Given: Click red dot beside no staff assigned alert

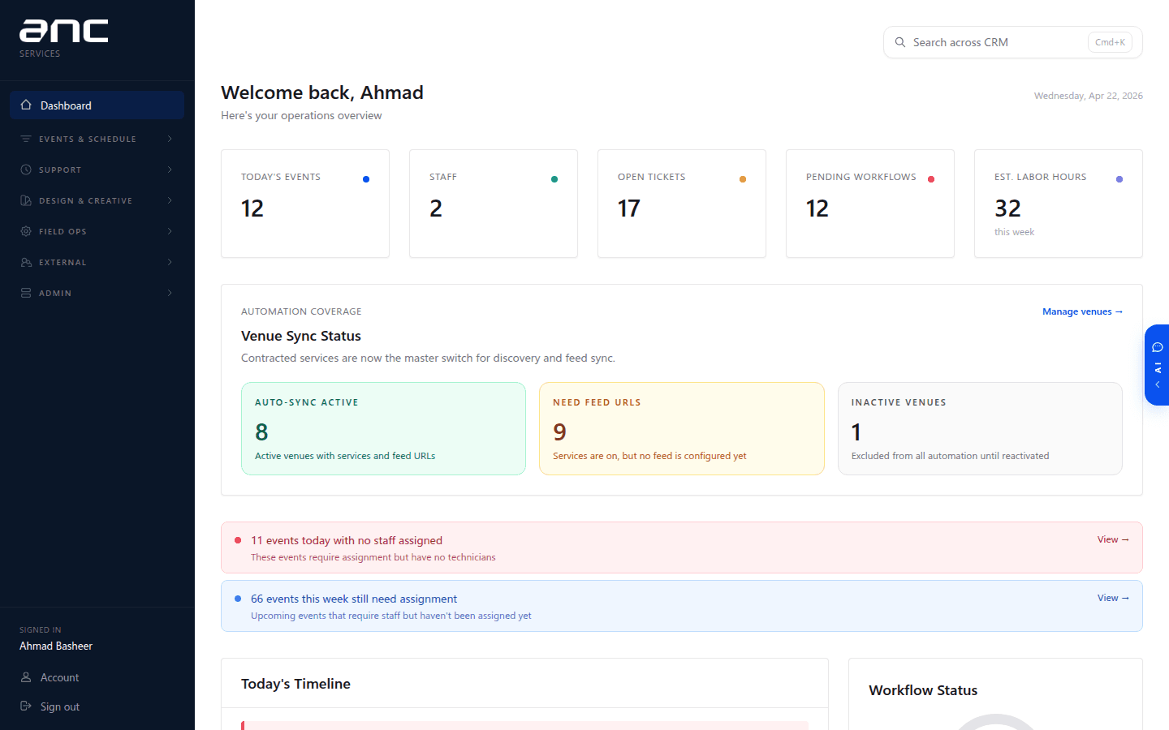Looking at the screenshot, I should 238,540.
